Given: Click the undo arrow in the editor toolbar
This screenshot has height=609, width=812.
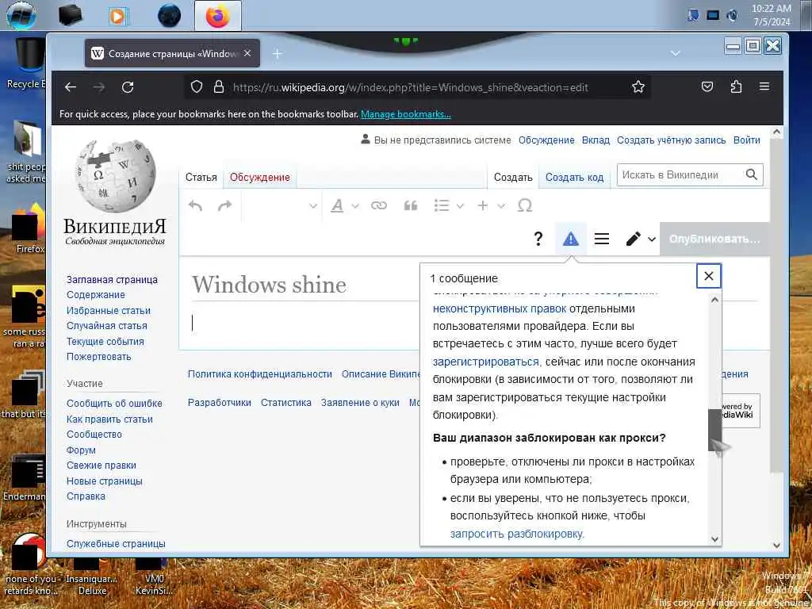Looking at the screenshot, I should [x=195, y=205].
